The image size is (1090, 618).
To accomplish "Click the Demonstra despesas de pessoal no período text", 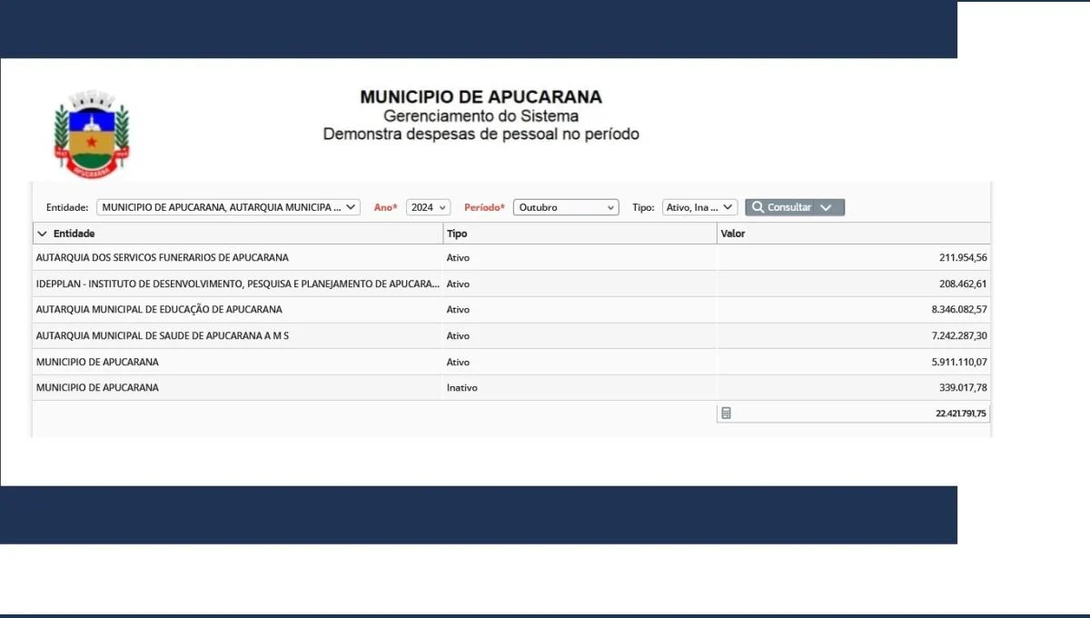I will click(481, 135).
